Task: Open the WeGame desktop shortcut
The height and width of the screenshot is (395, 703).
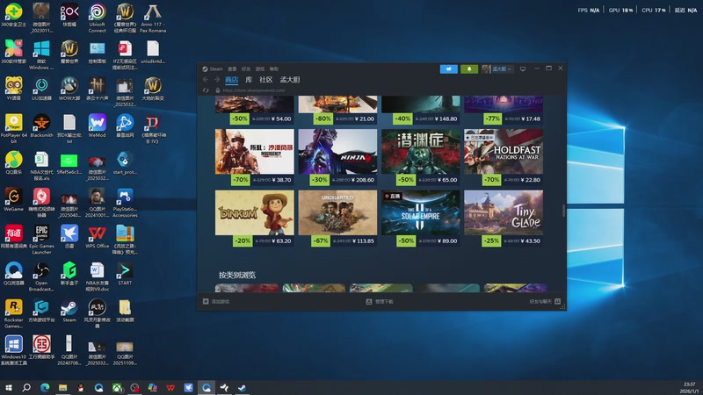Action: pyautogui.click(x=14, y=199)
